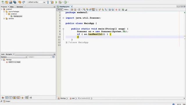Click the Shift Line Left icon

tap(110, 10)
